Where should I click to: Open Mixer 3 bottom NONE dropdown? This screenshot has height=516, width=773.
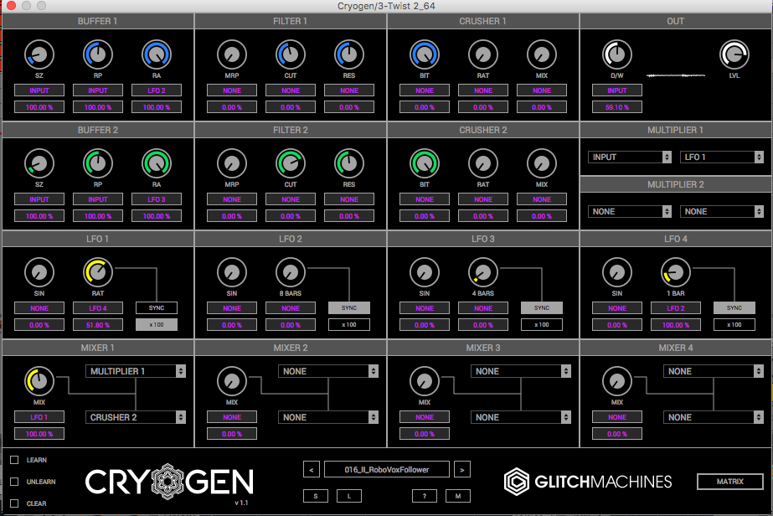coord(521,417)
